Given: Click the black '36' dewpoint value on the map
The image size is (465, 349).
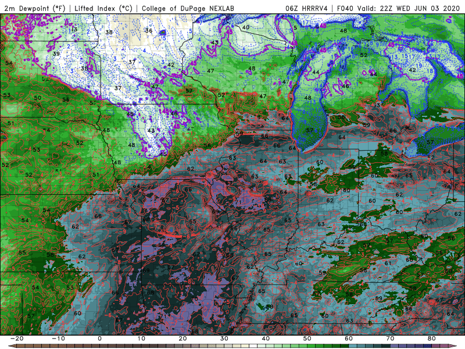Looking at the screenshot, I should tap(149, 31).
